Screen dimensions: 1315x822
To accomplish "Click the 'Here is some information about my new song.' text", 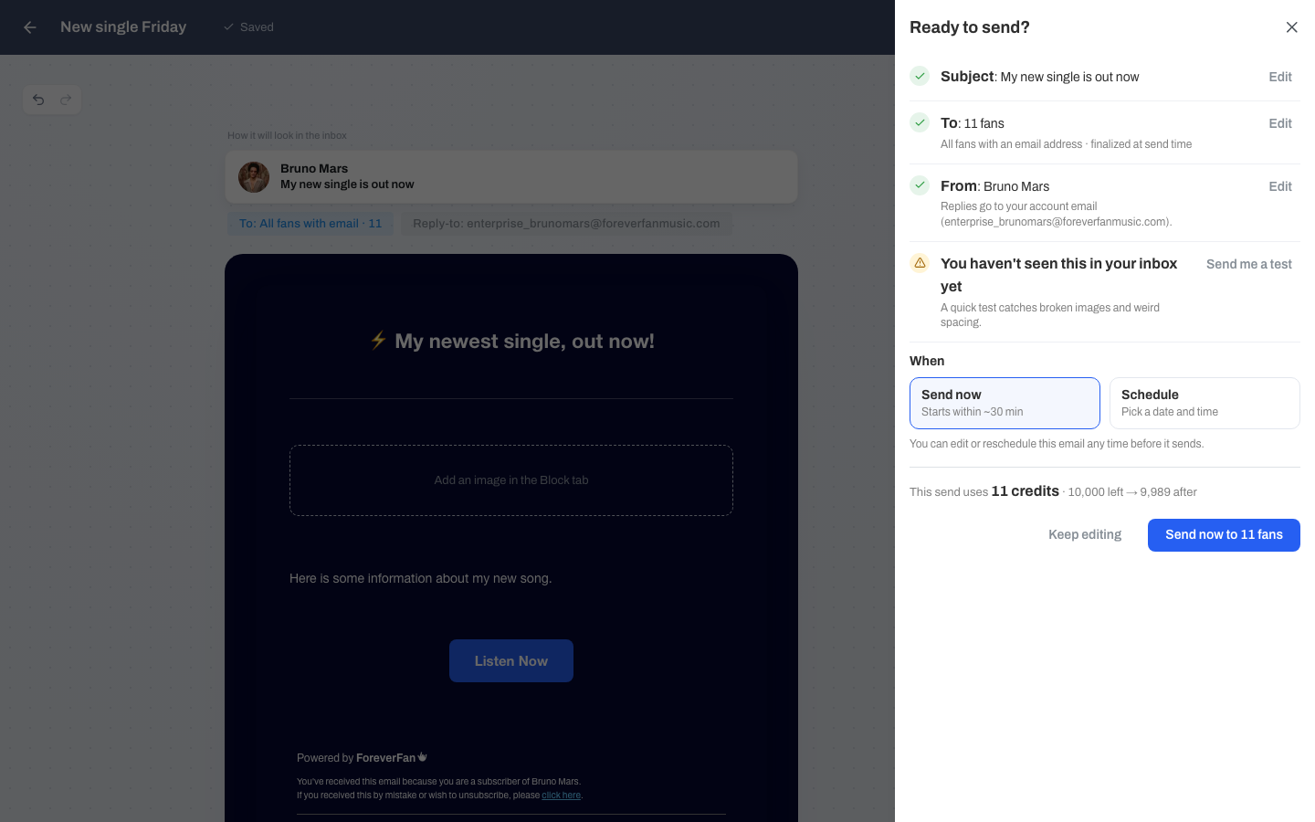I will 420,578.
